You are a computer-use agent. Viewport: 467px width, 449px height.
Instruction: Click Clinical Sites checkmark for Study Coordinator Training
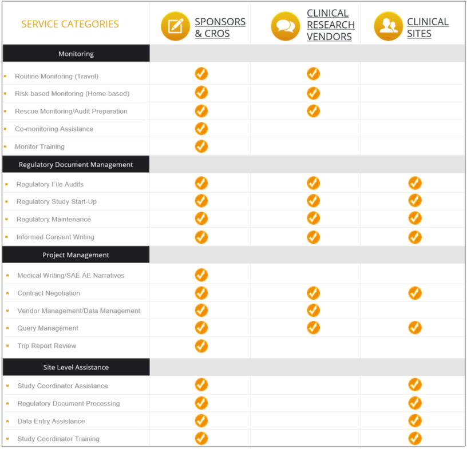415,438
